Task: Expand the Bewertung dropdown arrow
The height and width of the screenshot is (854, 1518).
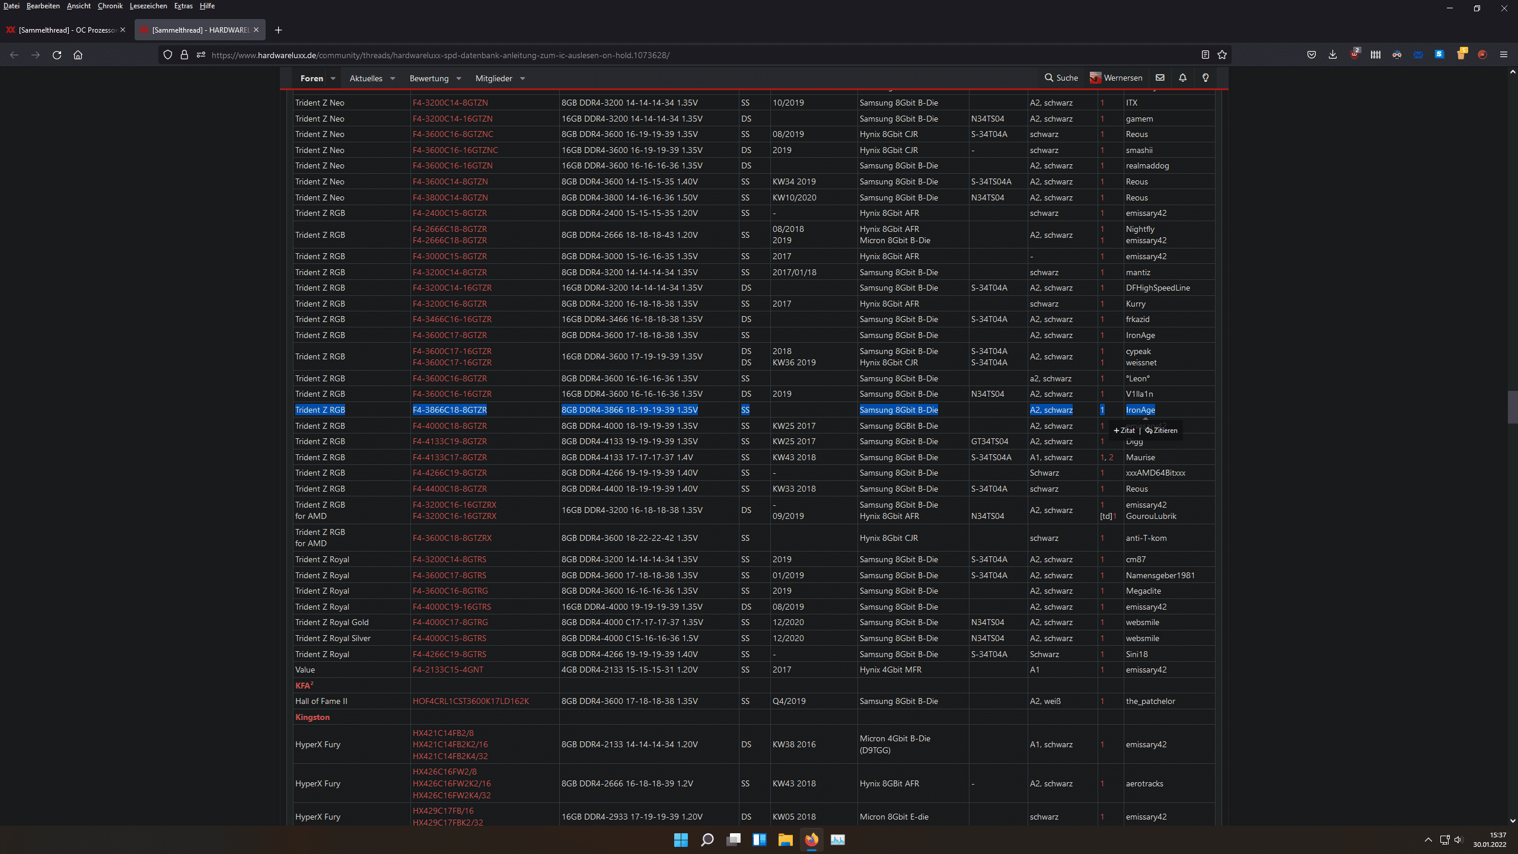Action: [x=458, y=78]
